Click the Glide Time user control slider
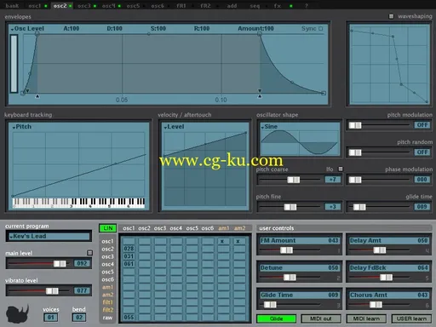This screenshot has width=436, height=327. 270,305
